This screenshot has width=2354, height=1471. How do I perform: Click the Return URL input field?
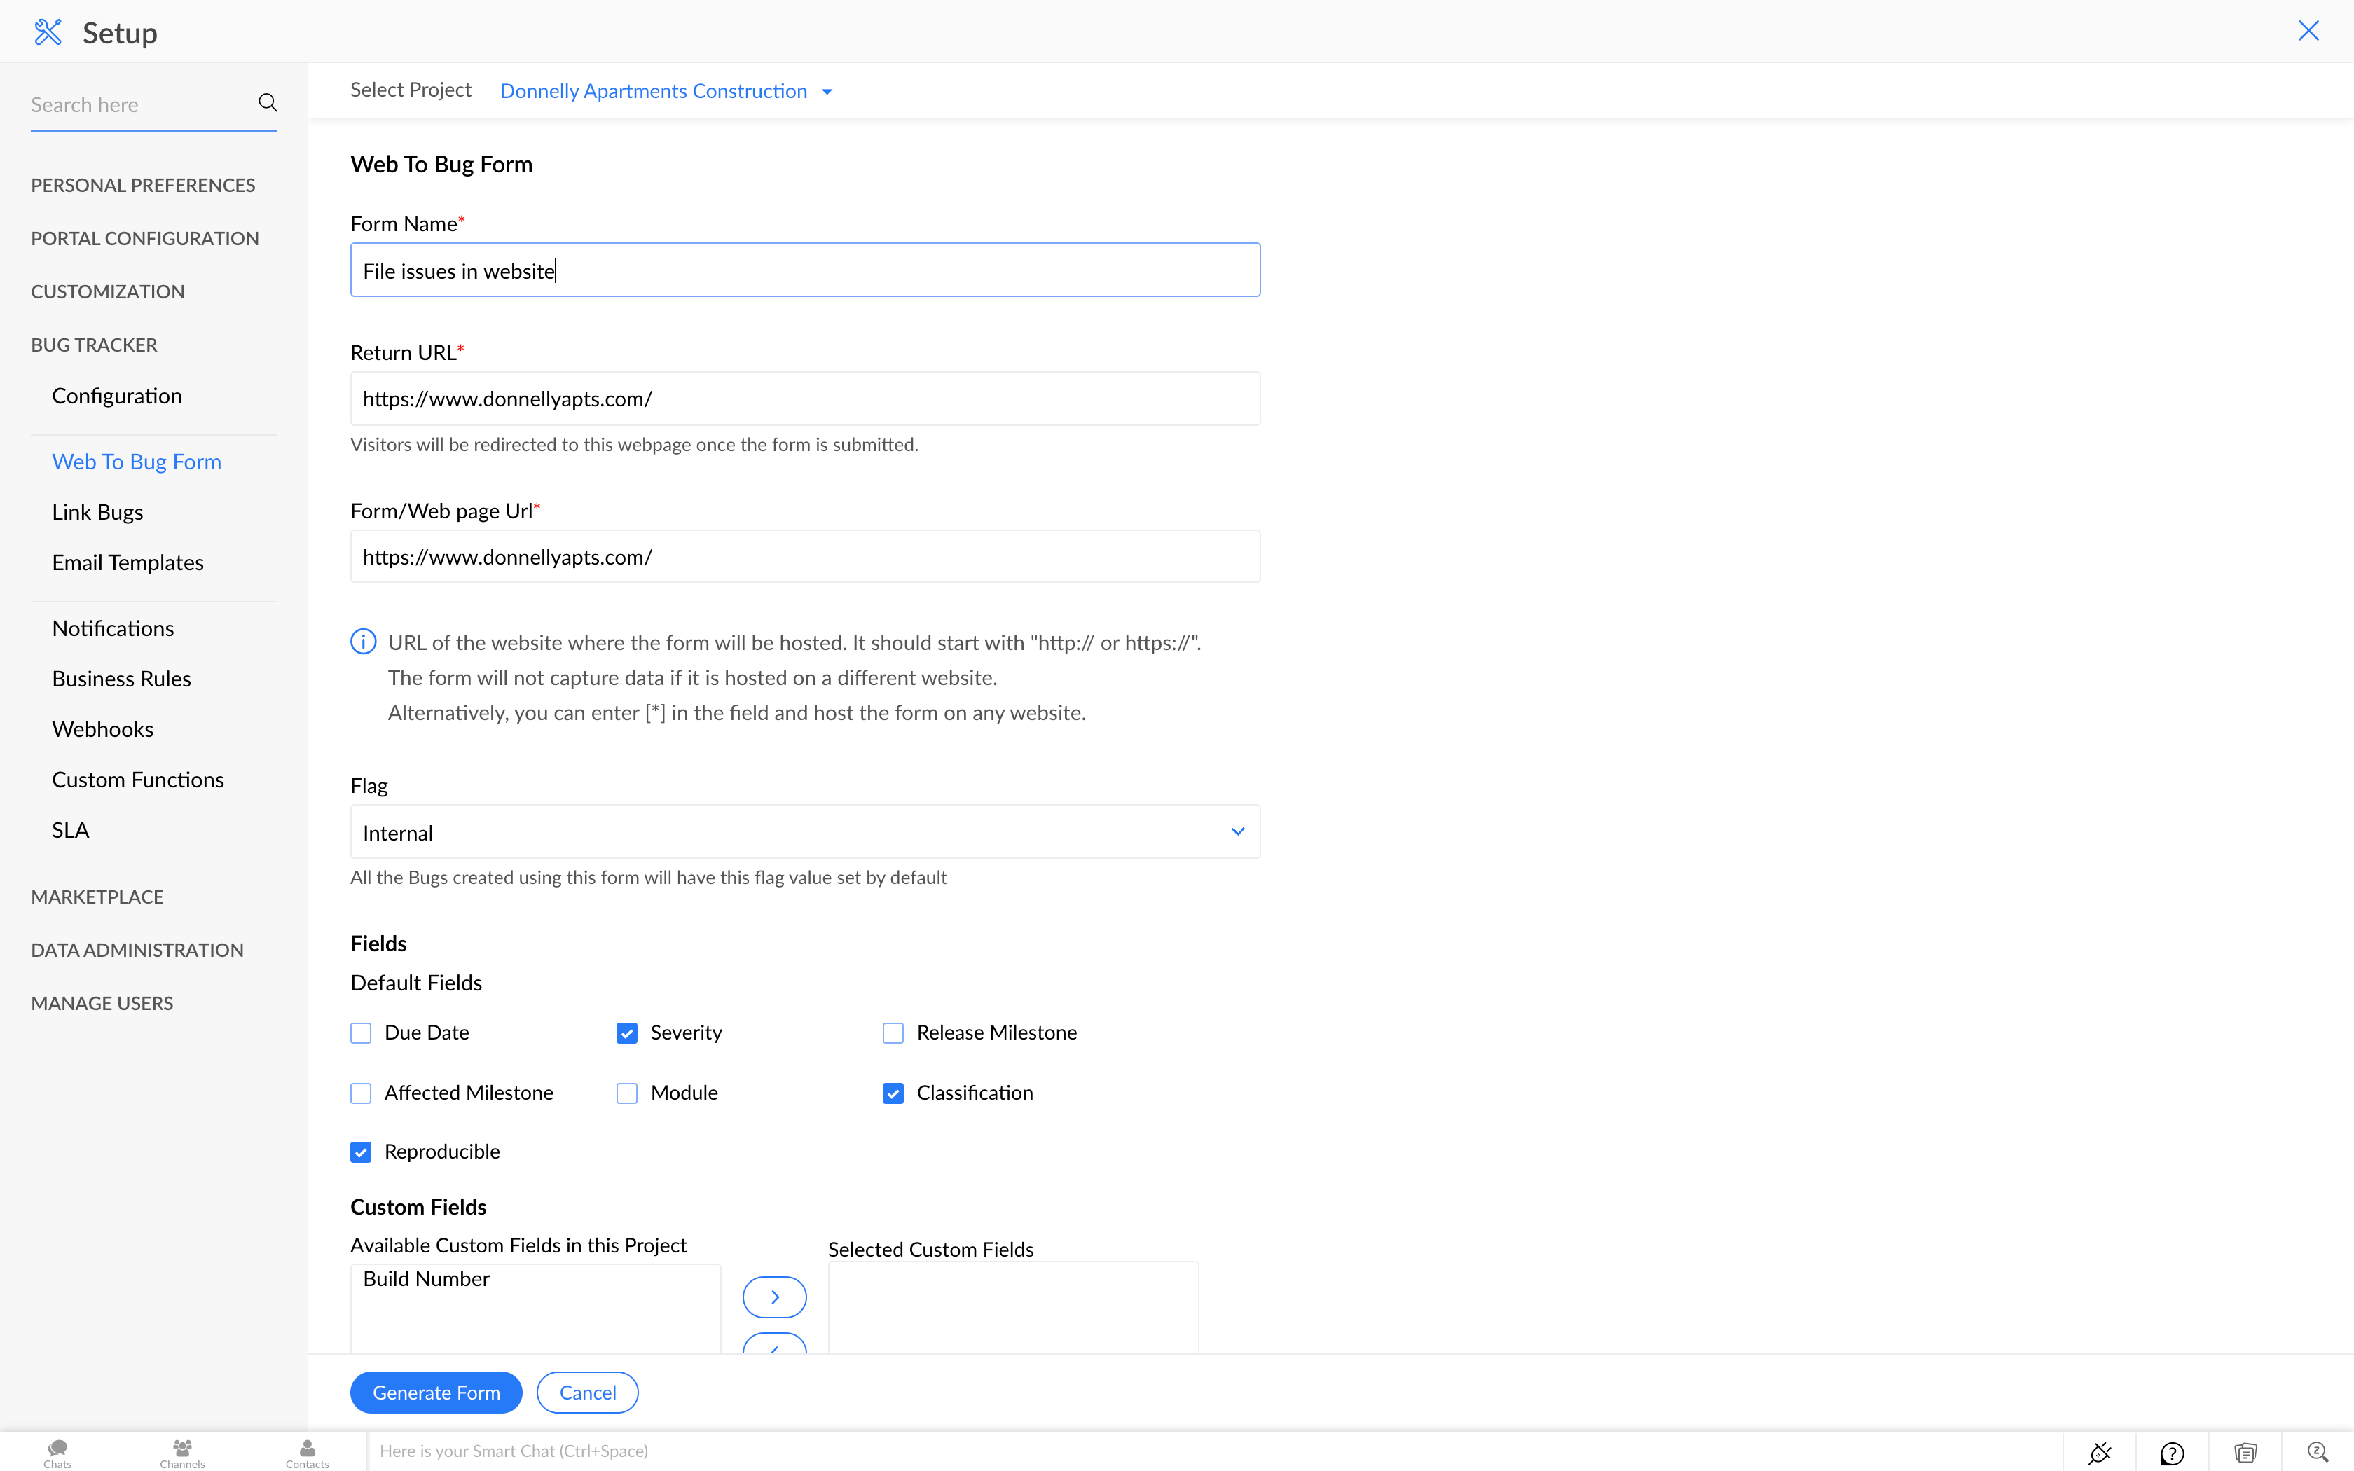[804, 399]
